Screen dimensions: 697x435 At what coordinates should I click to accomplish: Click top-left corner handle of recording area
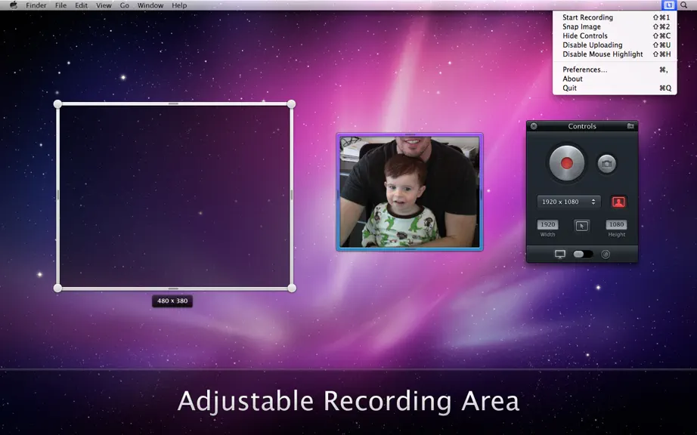pyautogui.click(x=57, y=104)
